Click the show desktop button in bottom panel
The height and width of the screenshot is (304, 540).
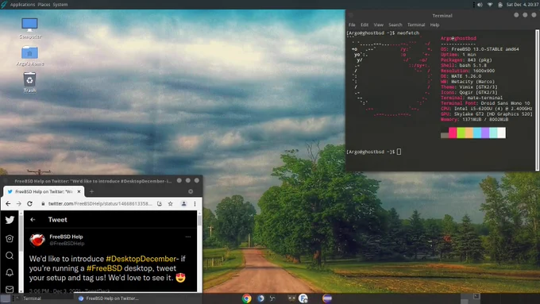(6, 298)
